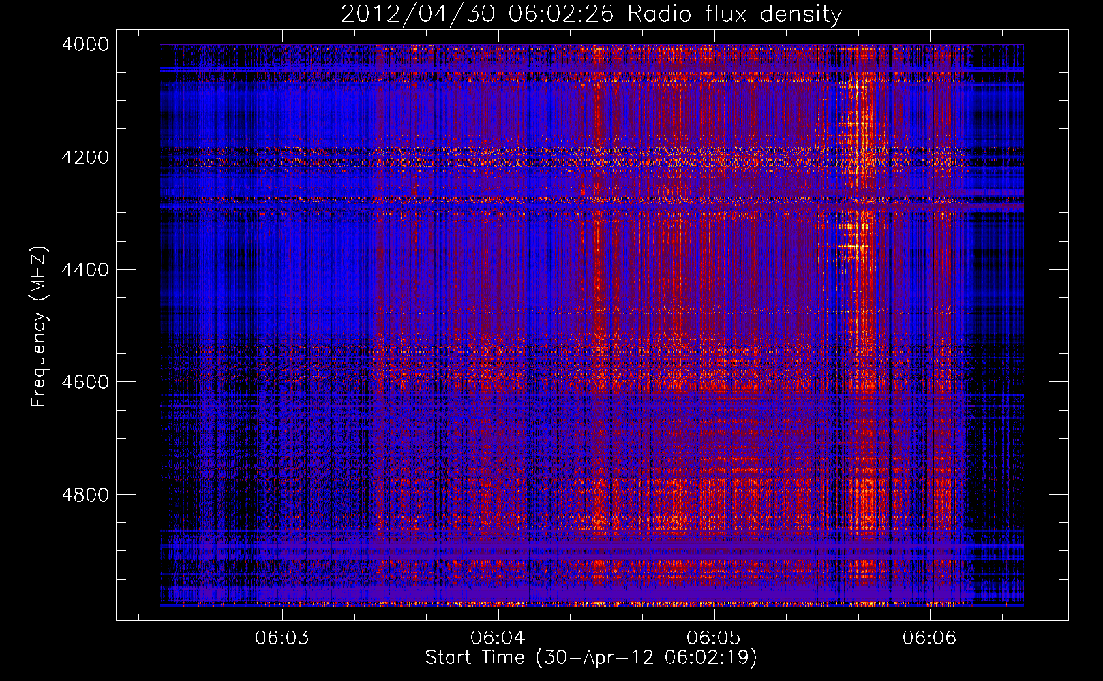Click the plot title "2012/04/30 06:02:26 Radio flux density"

click(x=591, y=14)
